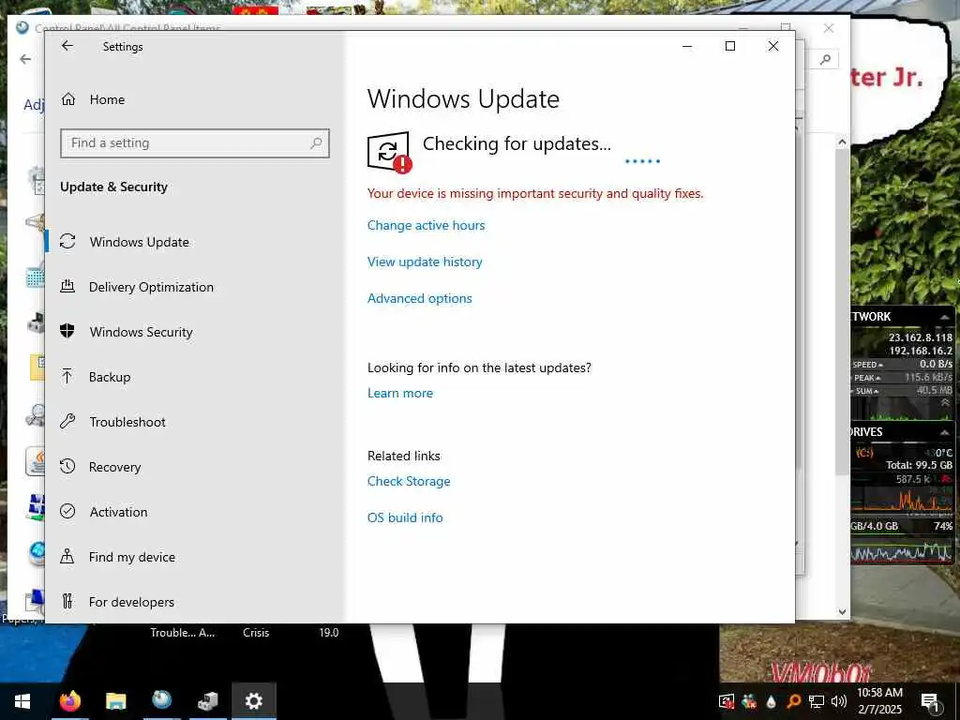Click the Settings gear taskbar button
The height and width of the screenshot is (720, 960).
[x=253, y=701]
